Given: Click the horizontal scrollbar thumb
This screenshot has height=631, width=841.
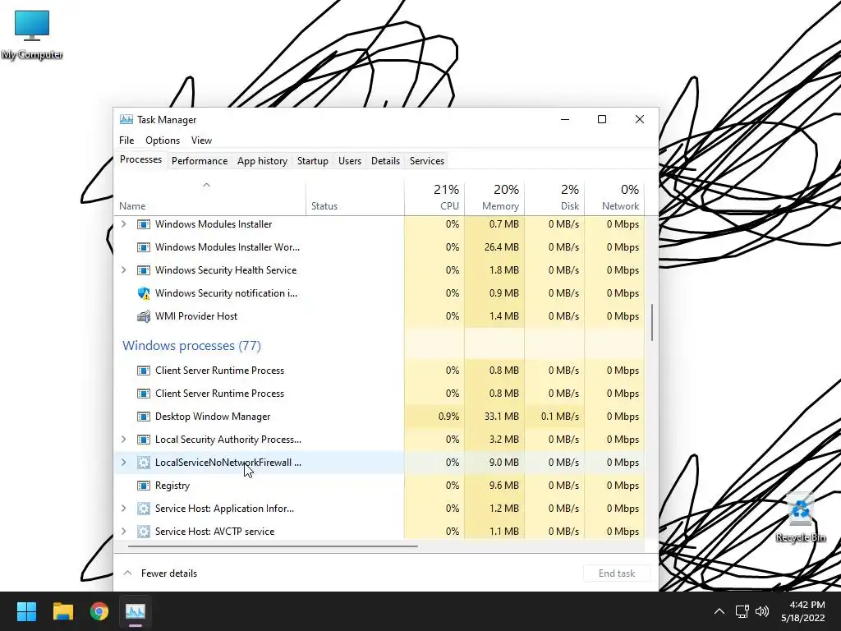Looking at the screenshot, I should pos(273,546).
